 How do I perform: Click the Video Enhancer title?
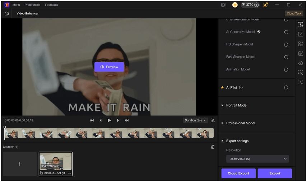tap(27, 14)
